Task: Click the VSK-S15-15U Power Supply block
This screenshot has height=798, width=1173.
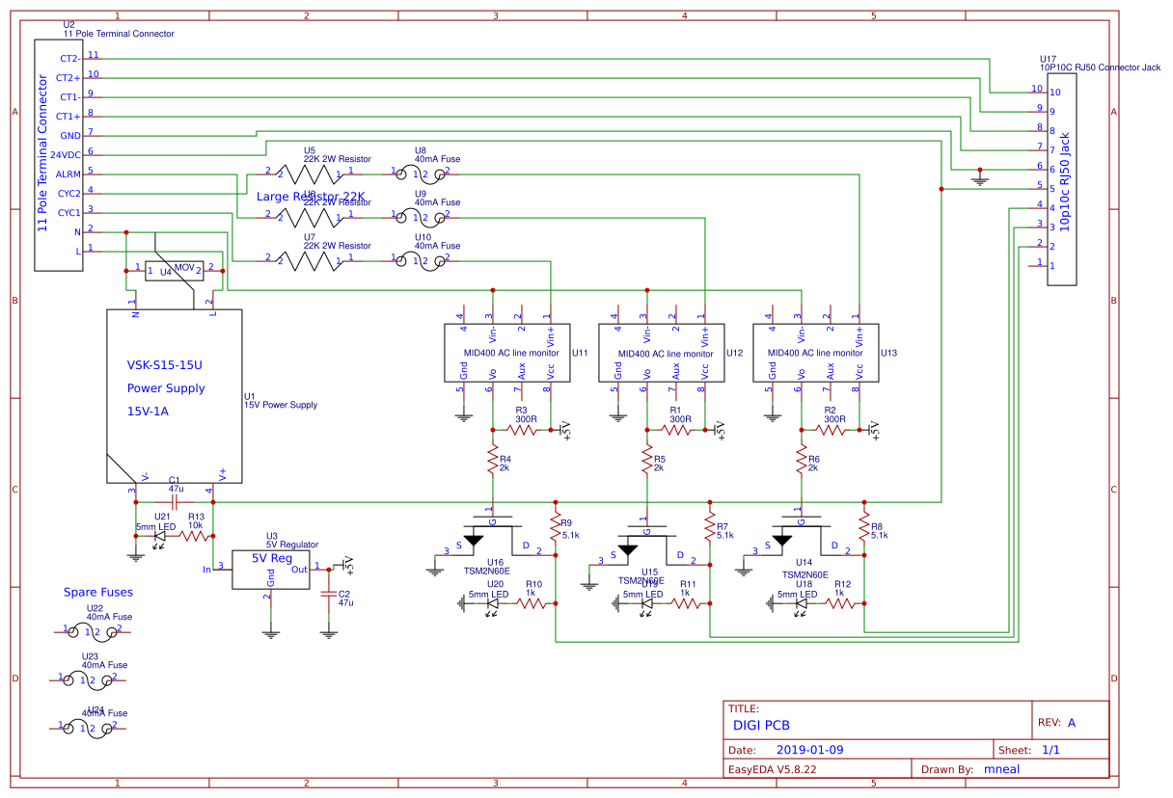Action: point(174,395)
